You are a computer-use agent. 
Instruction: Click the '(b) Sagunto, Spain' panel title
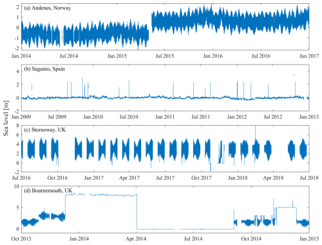[44, 69]
